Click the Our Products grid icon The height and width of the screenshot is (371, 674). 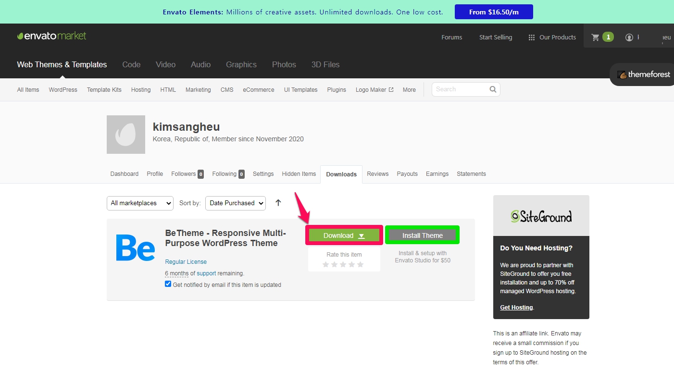coord(531,37)
